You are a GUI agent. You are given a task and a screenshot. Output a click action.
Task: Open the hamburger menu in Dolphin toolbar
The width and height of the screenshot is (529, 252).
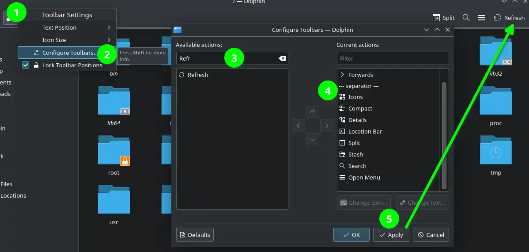481,18
